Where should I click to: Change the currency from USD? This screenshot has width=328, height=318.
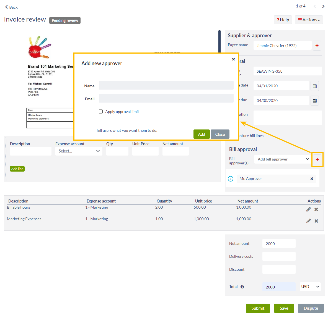pyautogui.click(x=310, y=287)
